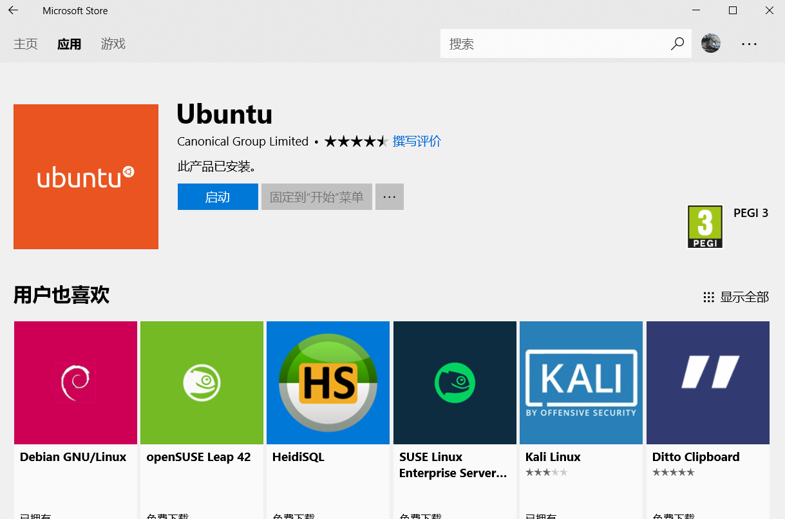Open the more options button beside 固定到"开始"菜单
785x519 pixels.
(x=390, y=197)
